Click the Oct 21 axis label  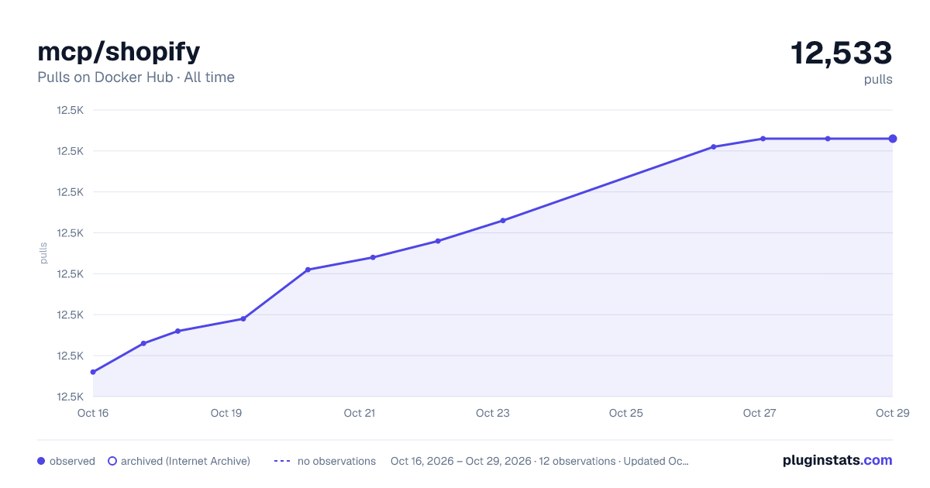tap(360, 413)
